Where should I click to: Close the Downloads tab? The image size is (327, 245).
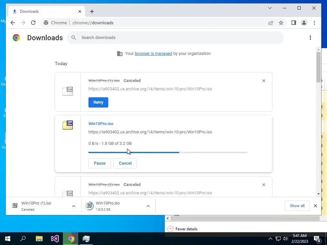pos(80,11)
